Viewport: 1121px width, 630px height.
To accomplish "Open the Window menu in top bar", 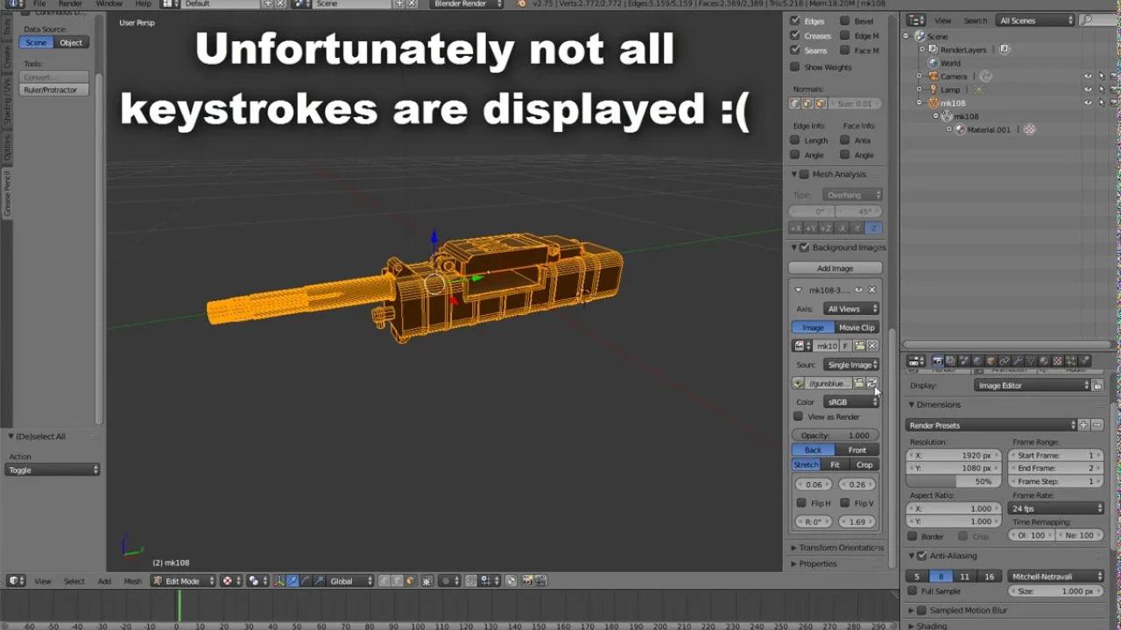I will [109, 3].
